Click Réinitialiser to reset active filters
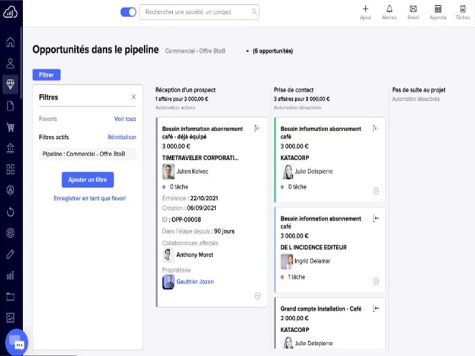 [122, 137]
